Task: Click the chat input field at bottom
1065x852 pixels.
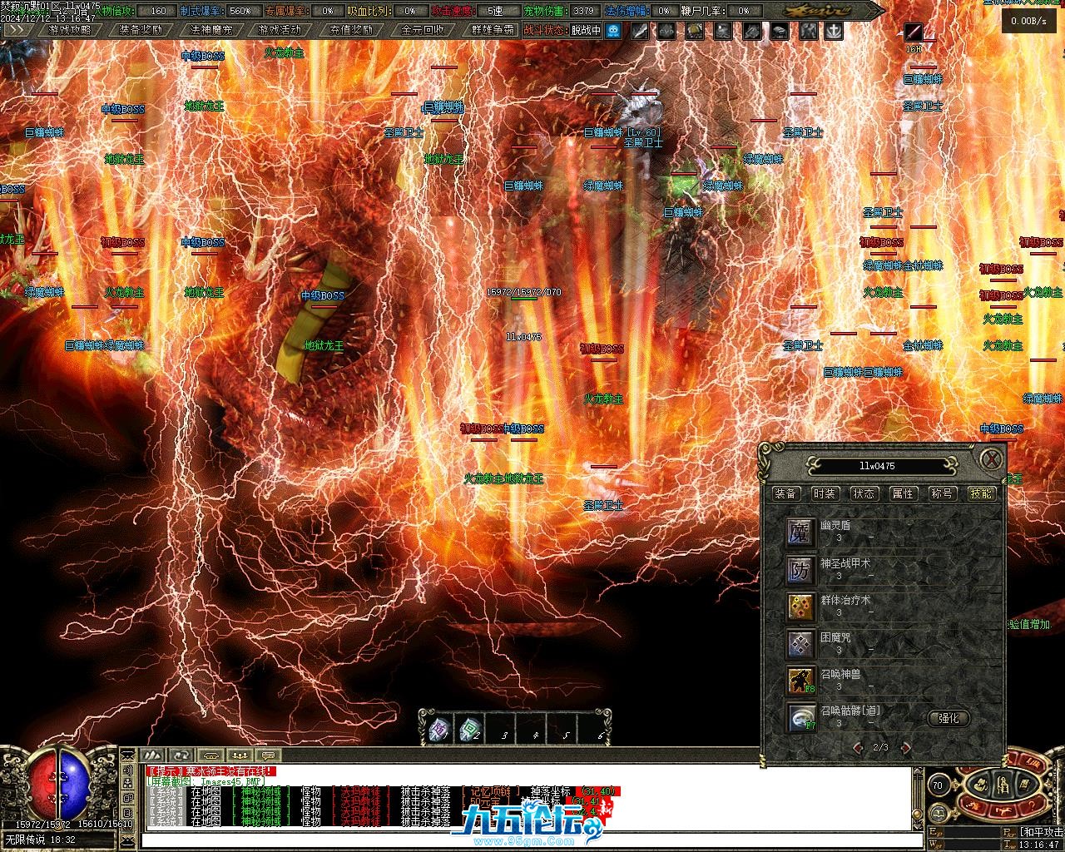Action: (x=532, y=842)
